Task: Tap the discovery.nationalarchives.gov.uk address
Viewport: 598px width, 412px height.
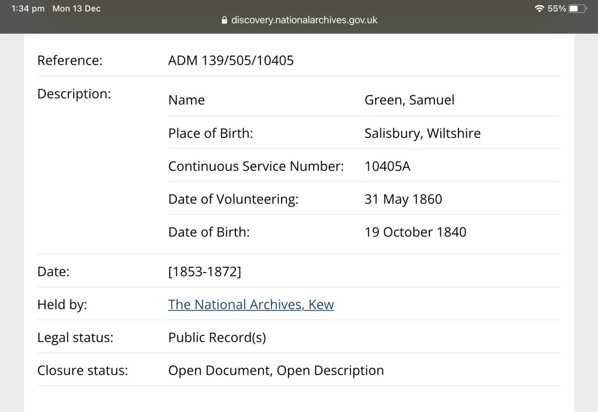Action: click(304, 20)
